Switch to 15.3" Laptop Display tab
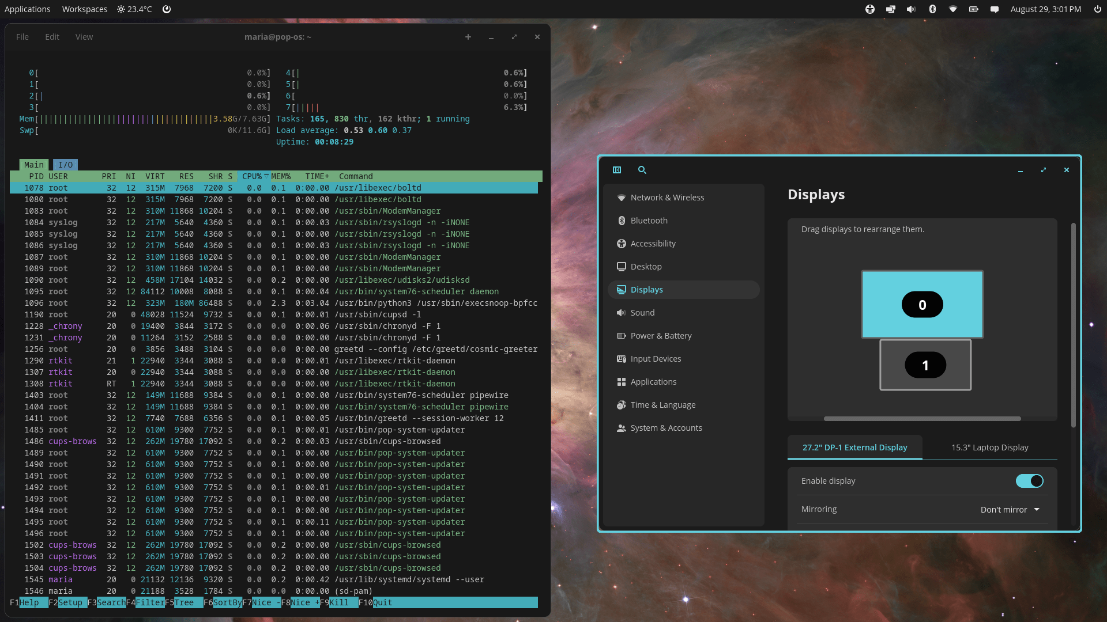The height and width of the screenshot is (622, 1107). [x=989, y=447]
